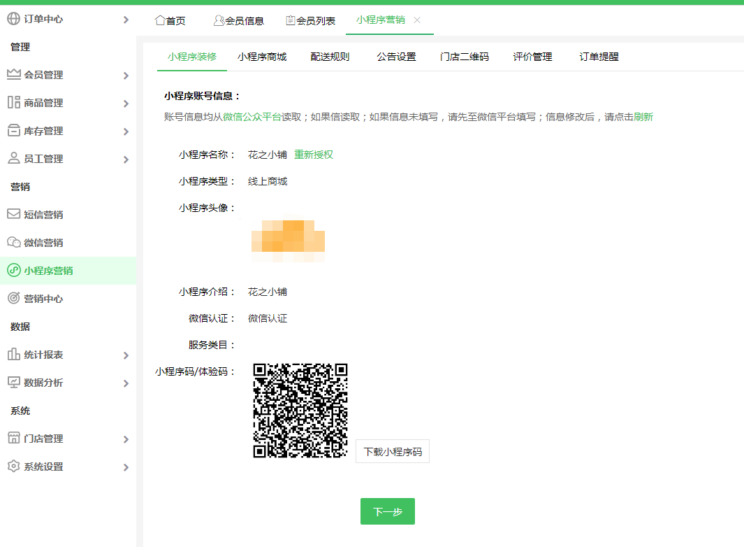Click the 下载小程序码 button
The width and height of the screenshot is (744, 547).
[393, 452]
